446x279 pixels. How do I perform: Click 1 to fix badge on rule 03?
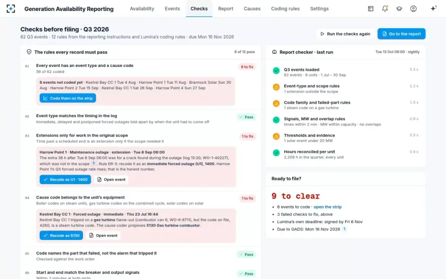pos(247,137)
